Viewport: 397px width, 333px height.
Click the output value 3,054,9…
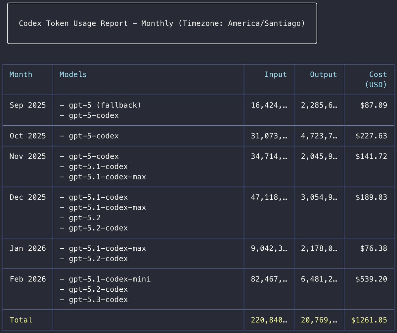[319, 198]
